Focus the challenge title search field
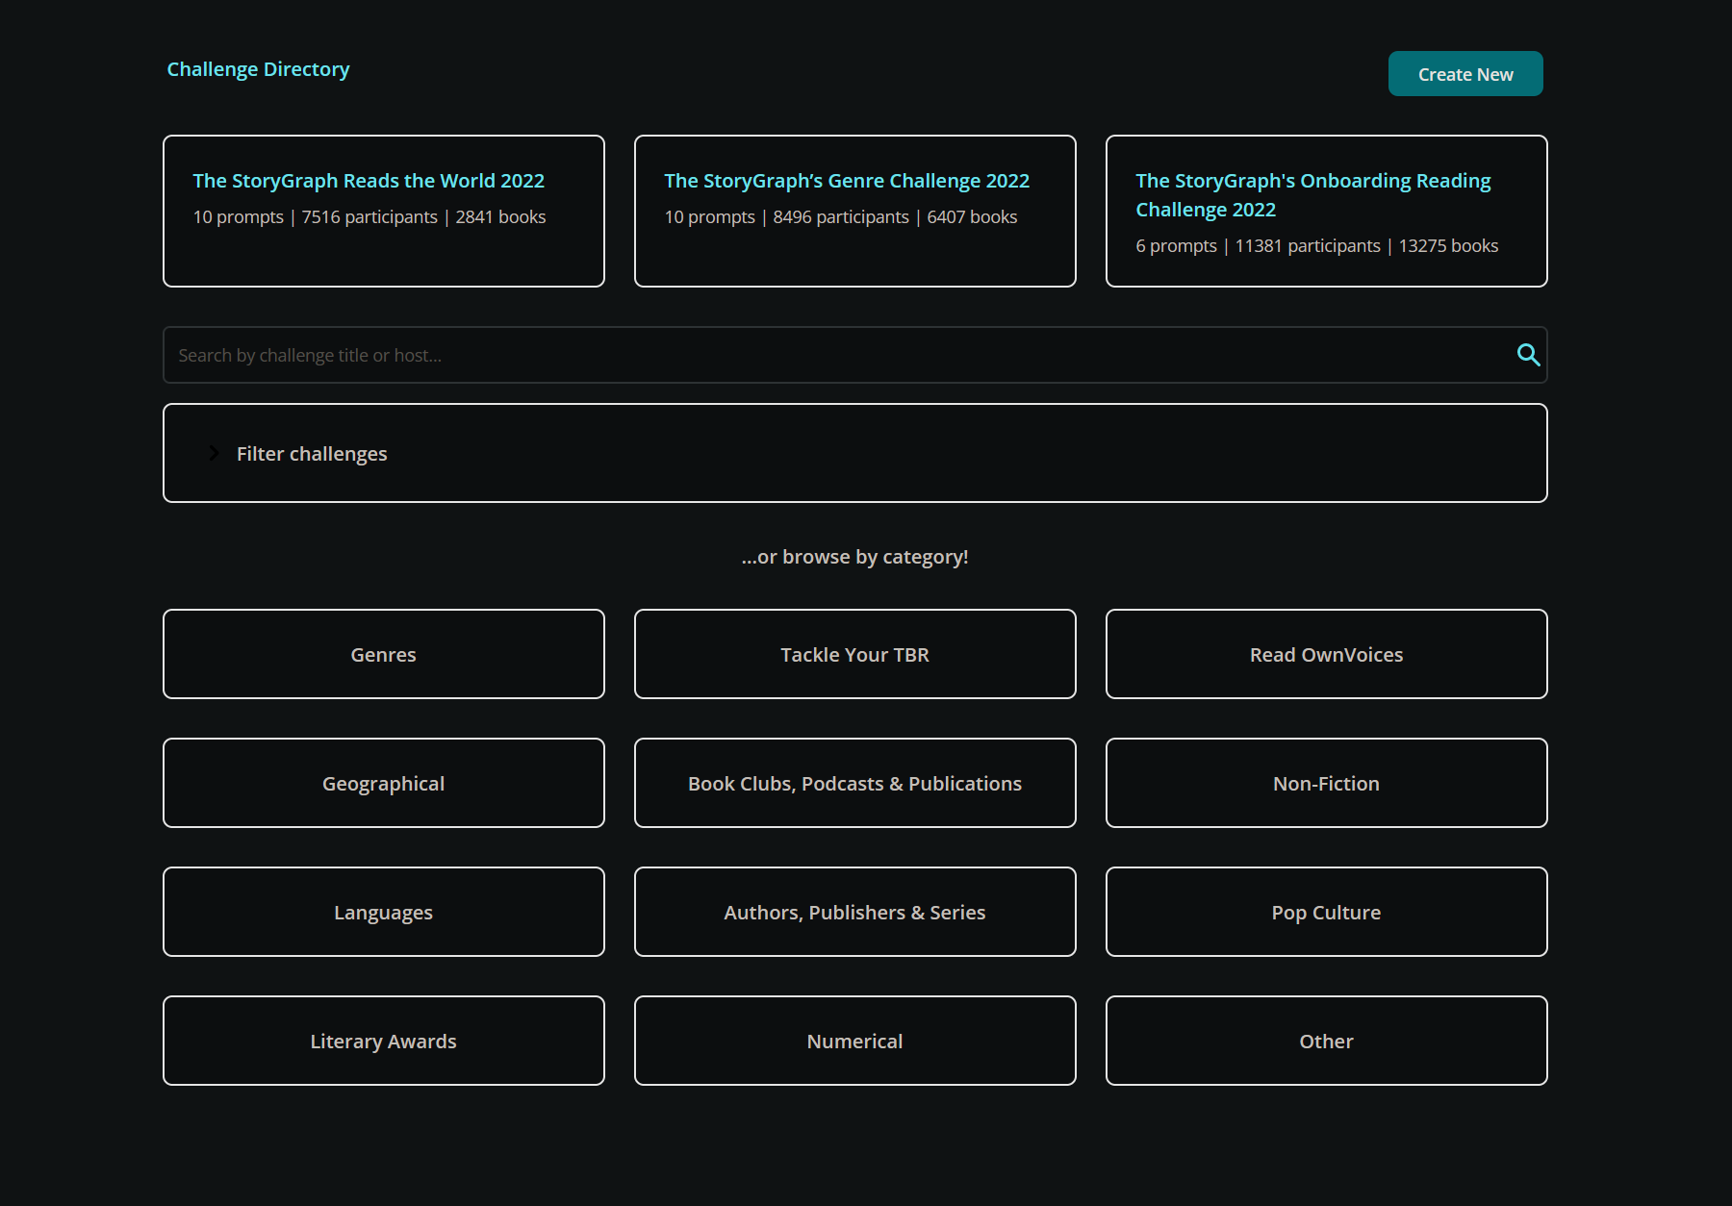 837,355
